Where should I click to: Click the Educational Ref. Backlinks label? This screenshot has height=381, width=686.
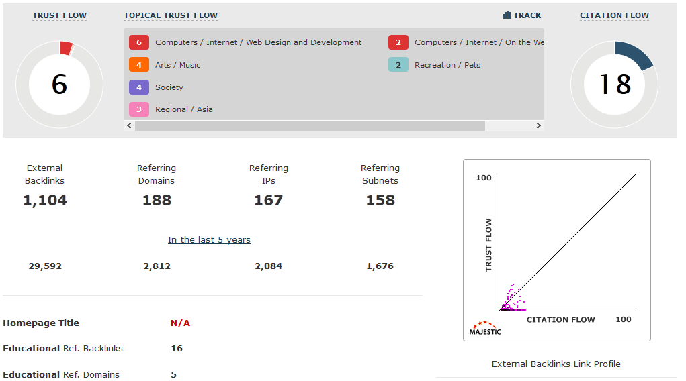[62, 349]
